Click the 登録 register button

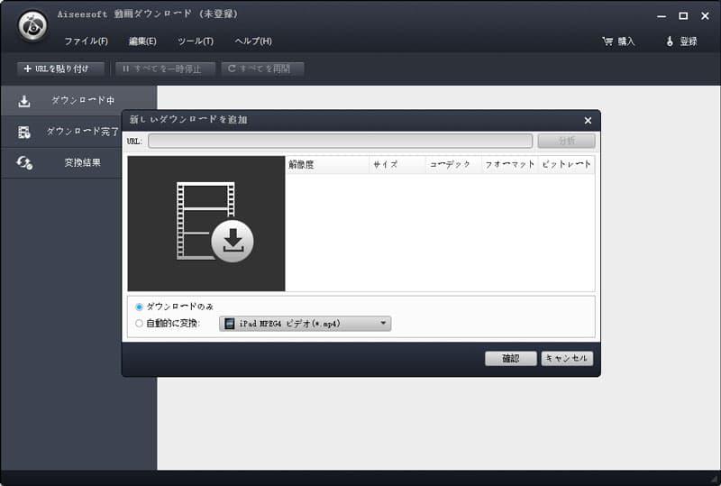(x=681, y=41)
